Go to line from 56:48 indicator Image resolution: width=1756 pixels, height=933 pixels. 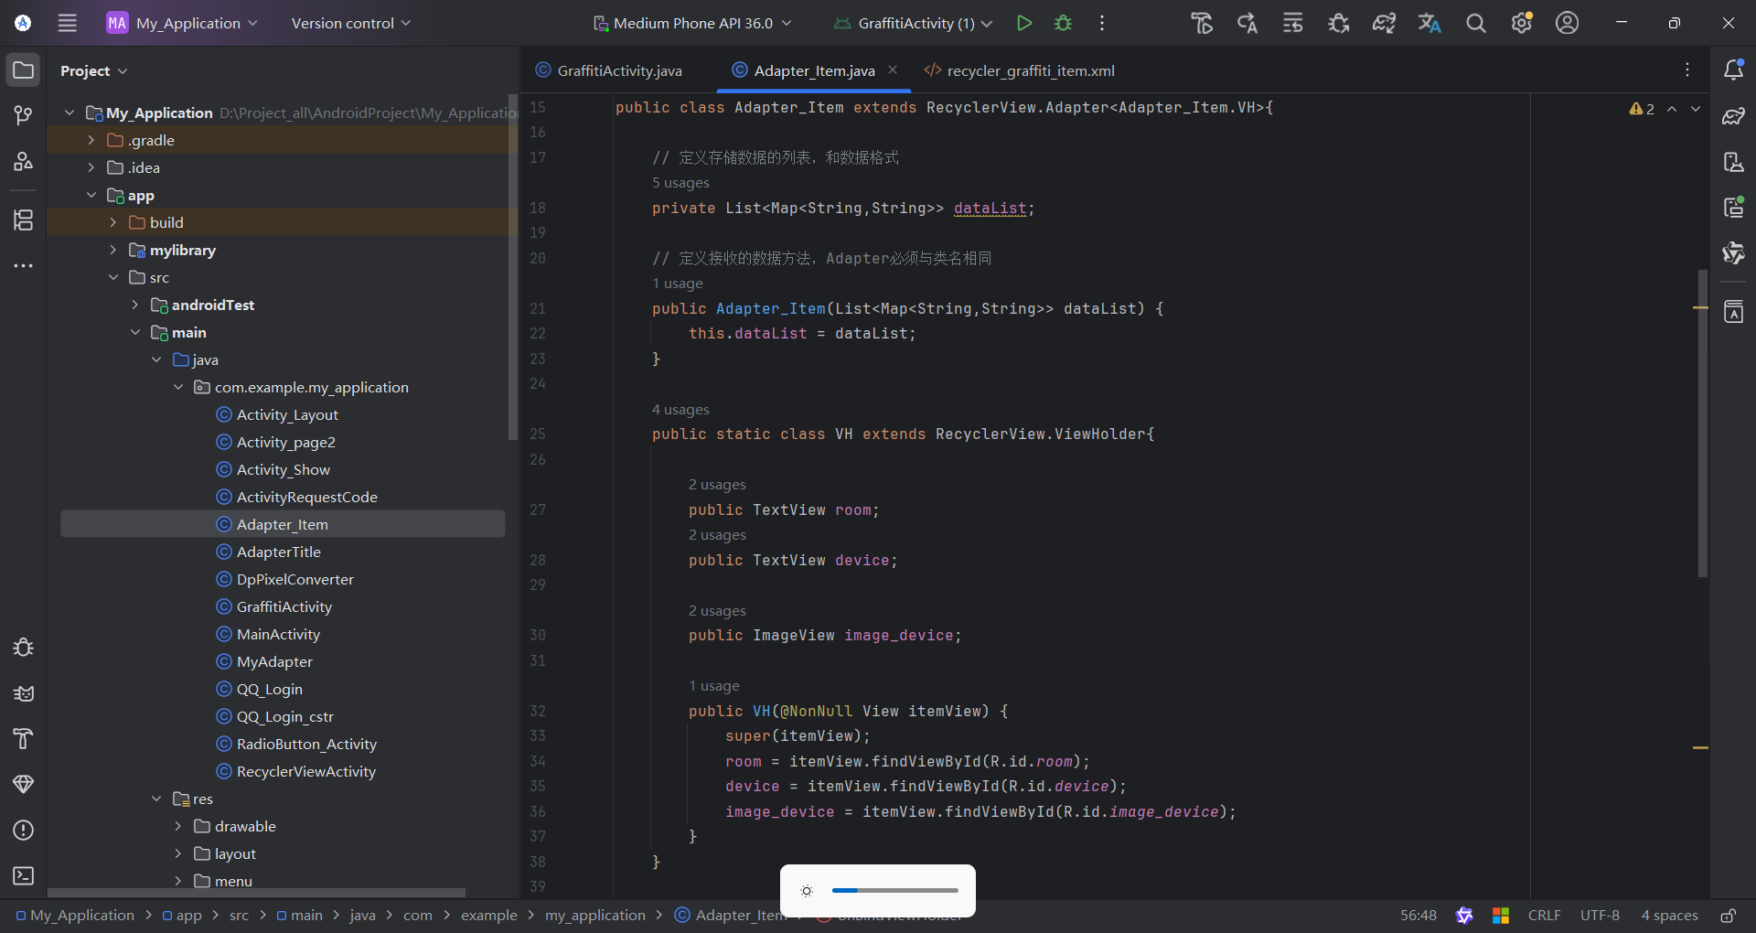point(1419,916)
